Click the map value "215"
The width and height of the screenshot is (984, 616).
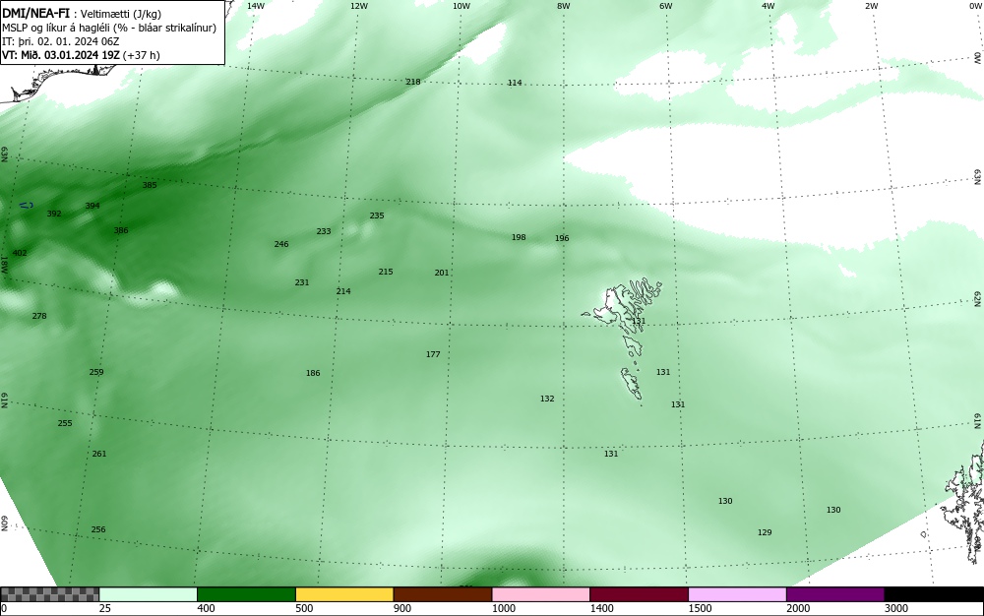pos(386,272)
